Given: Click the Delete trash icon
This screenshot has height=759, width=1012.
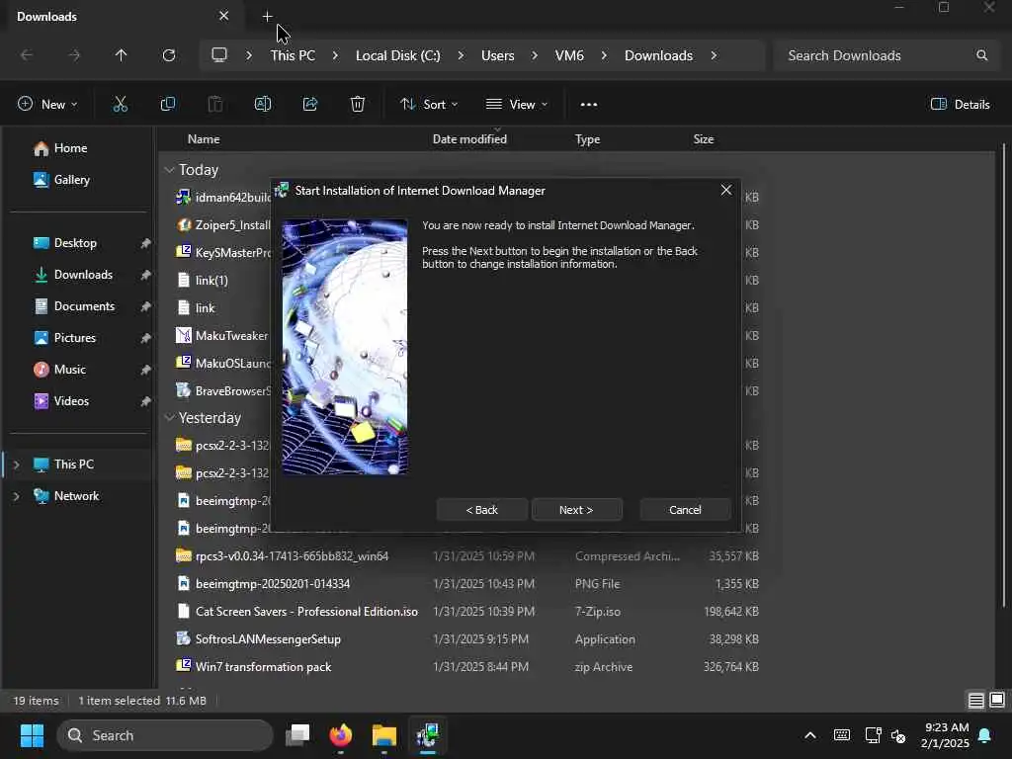Looking at the screenshot, I should click(358, 104).
